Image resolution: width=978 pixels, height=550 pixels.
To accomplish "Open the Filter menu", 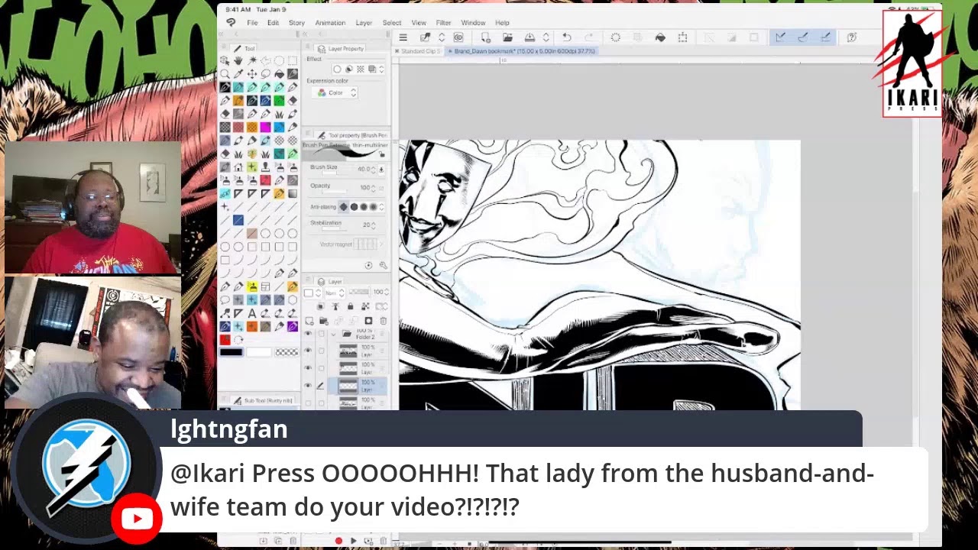I will pyautogui.click(x=443, y=23).
